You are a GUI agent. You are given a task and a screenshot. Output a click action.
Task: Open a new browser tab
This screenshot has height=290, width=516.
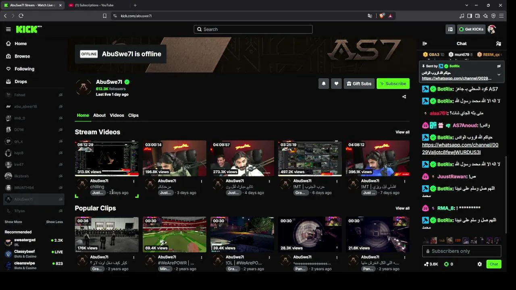(x=135, y=5)
